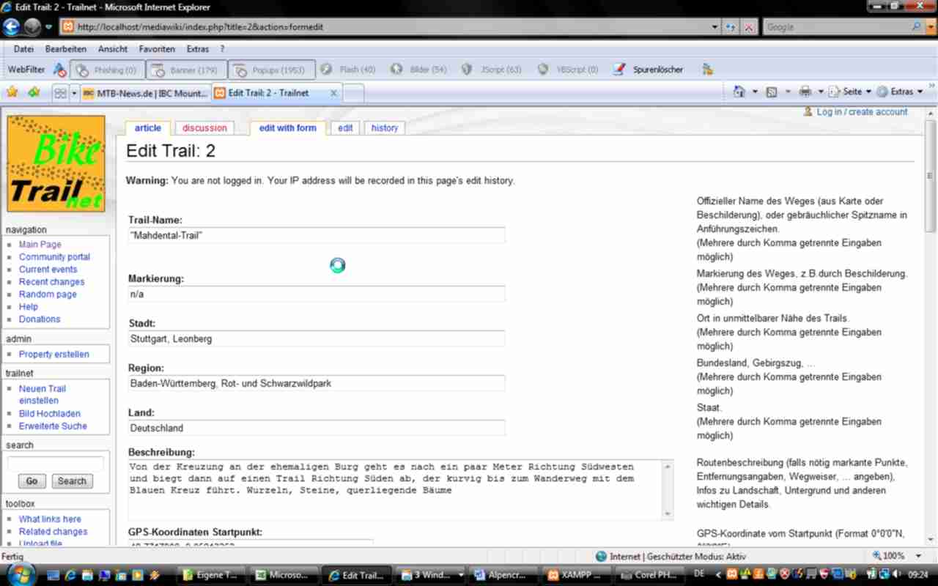938x586 pixels.
Task: Click the Print icon in command bar
Action: click(x=805, y=92)
